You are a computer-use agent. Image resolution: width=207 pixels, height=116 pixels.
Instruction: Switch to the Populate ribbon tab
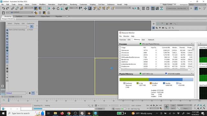click(x=59, y=16)
